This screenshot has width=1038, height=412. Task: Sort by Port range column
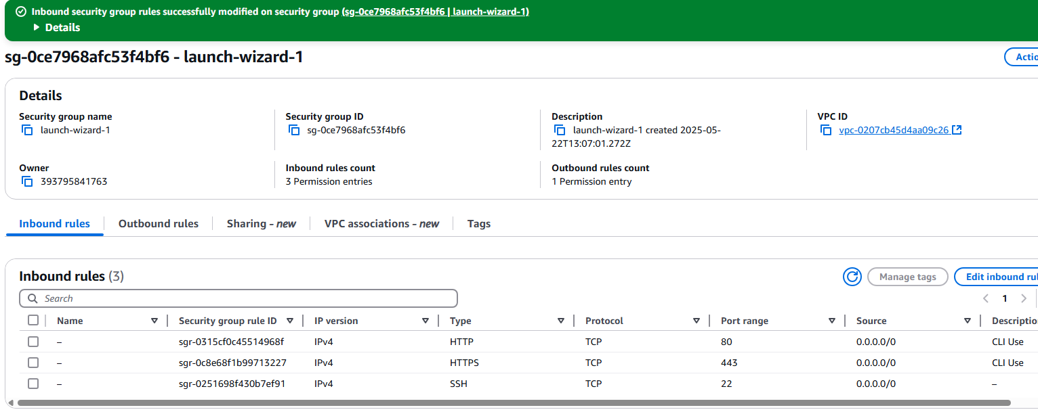pos(832,321)
